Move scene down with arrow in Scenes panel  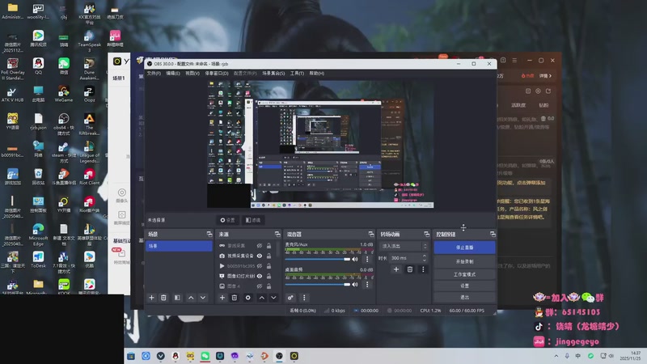point(203,298)
